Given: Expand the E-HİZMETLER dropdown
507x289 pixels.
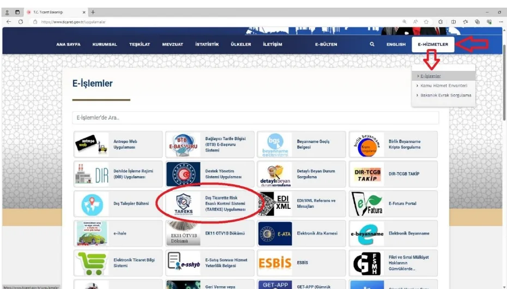Looking at the screenshot, I should 433,44.
